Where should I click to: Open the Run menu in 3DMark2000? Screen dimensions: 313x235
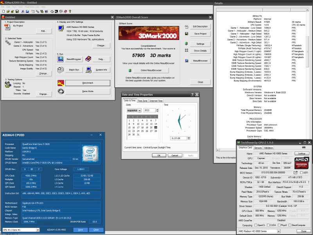pos(14,7)
